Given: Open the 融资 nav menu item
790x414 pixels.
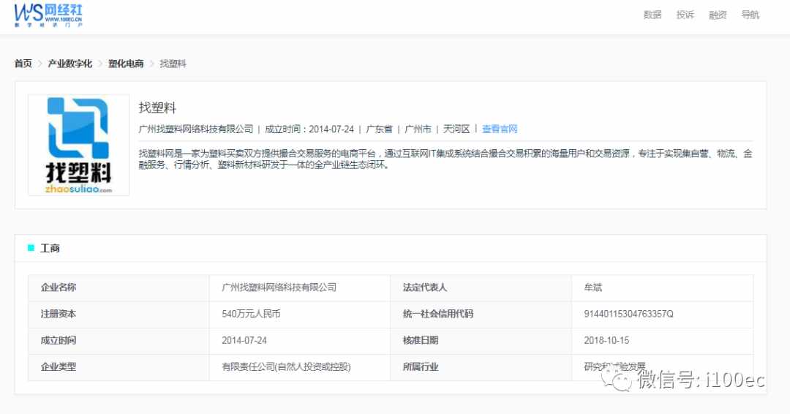Looking at the screenshot, I should pos(718,15).
